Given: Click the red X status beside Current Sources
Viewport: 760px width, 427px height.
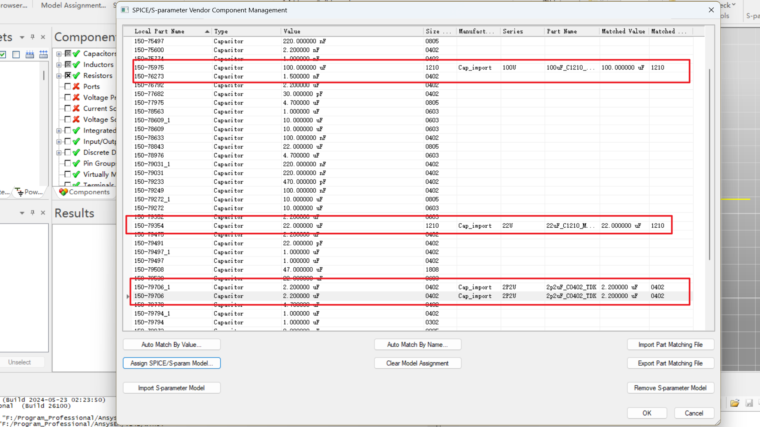Looking at the screenshot, I should [76, 108].
